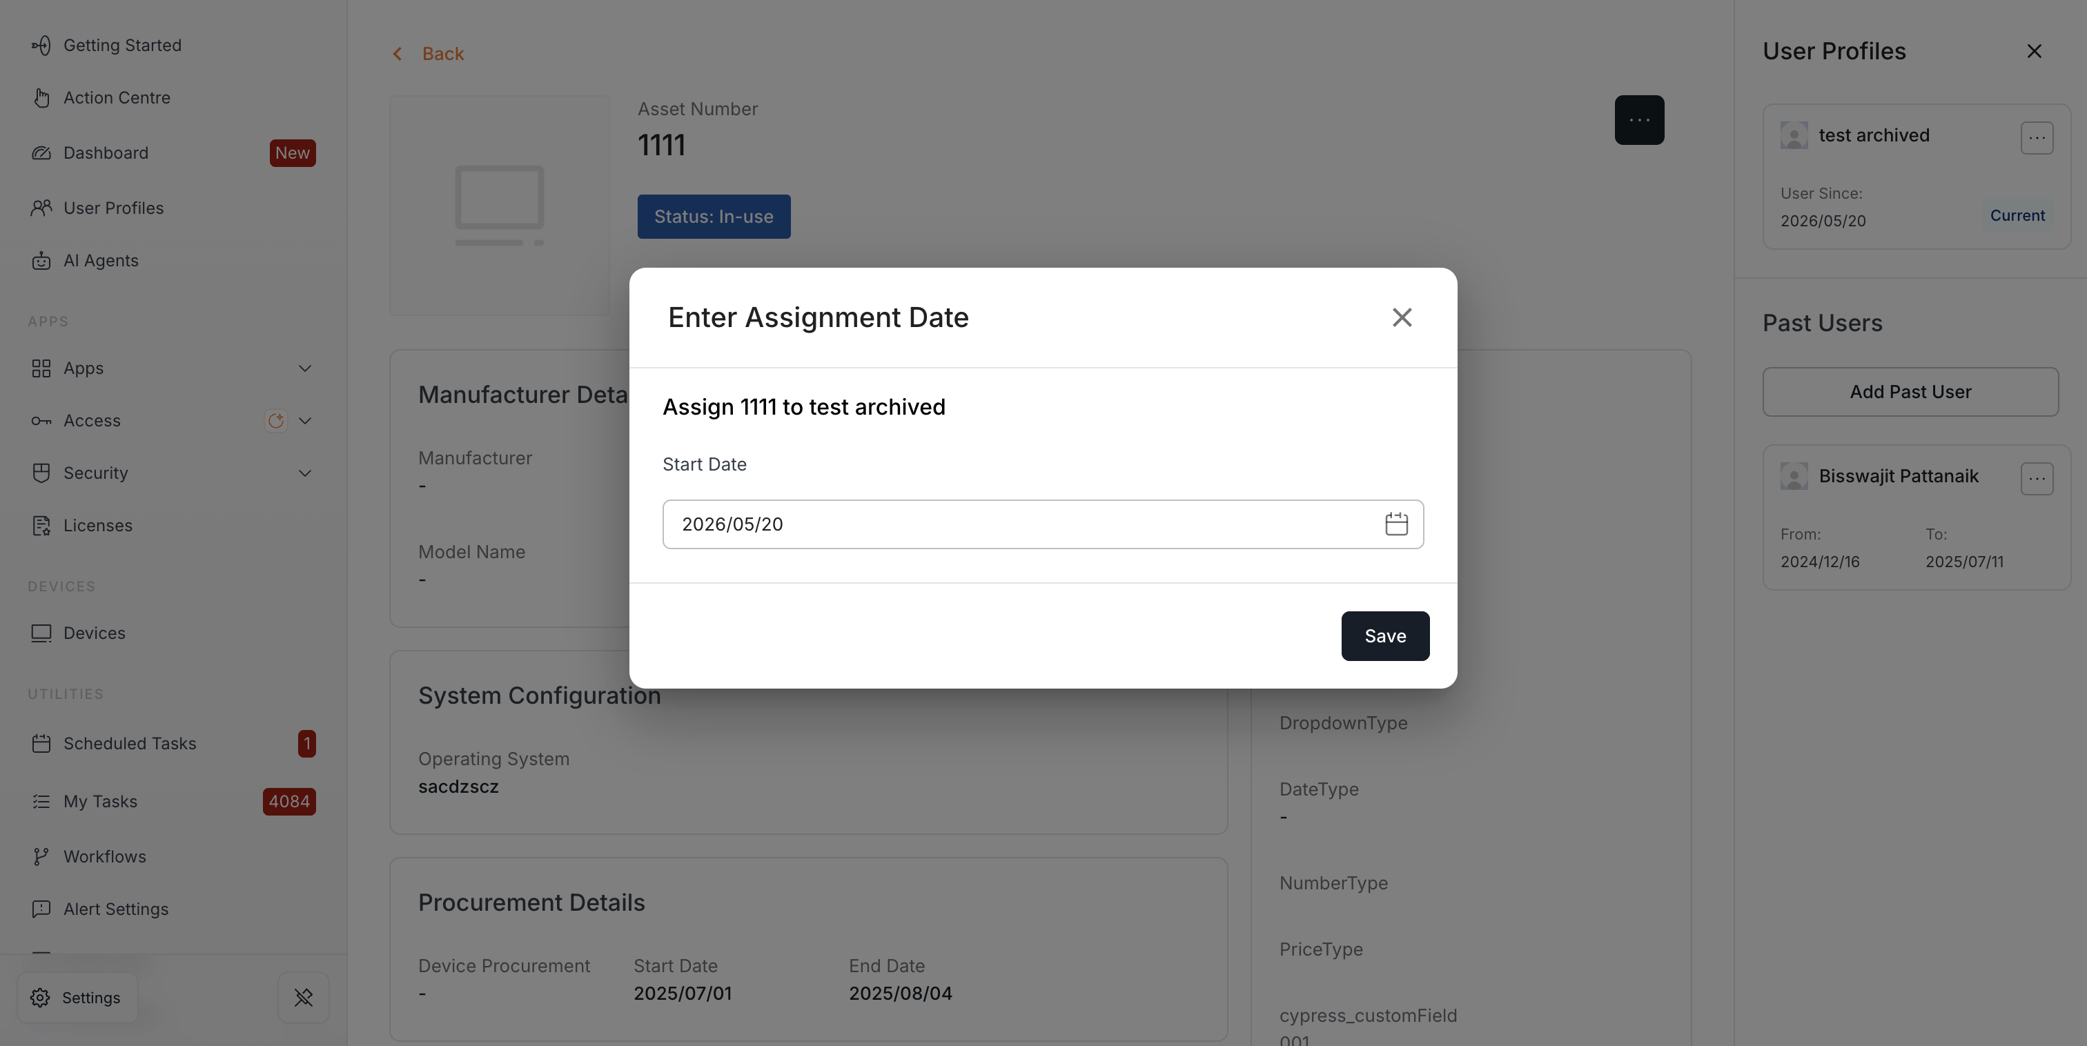Image resolution: width=2087 pixels, height=1046 pixels.
Task: Toggle the sidebar pin icon
Action: click(304, 998)
